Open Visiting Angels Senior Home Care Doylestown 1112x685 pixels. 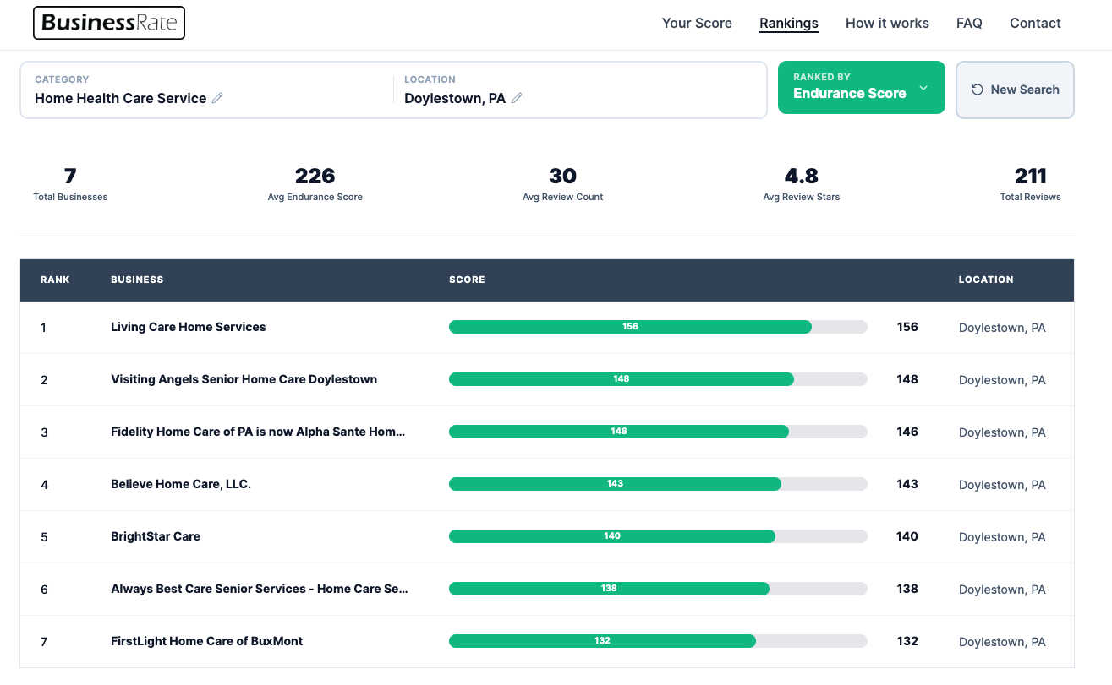click(x=244, y=379)
